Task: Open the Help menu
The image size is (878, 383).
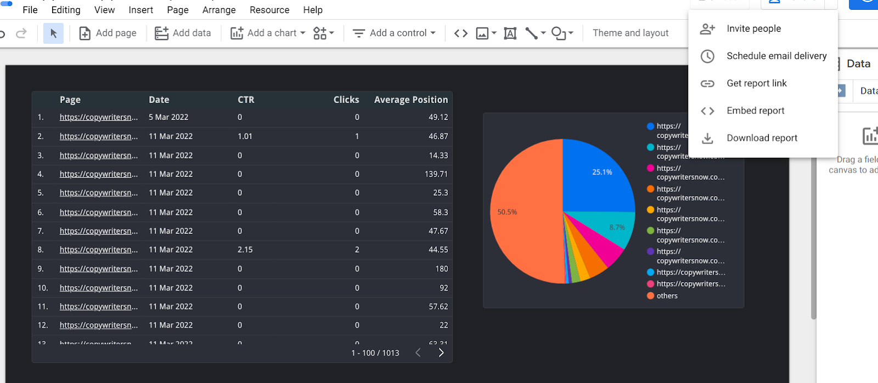Action: point(313,10)
